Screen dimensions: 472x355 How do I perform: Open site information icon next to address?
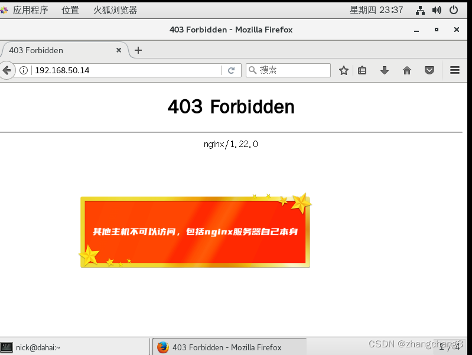pos(24,70)
